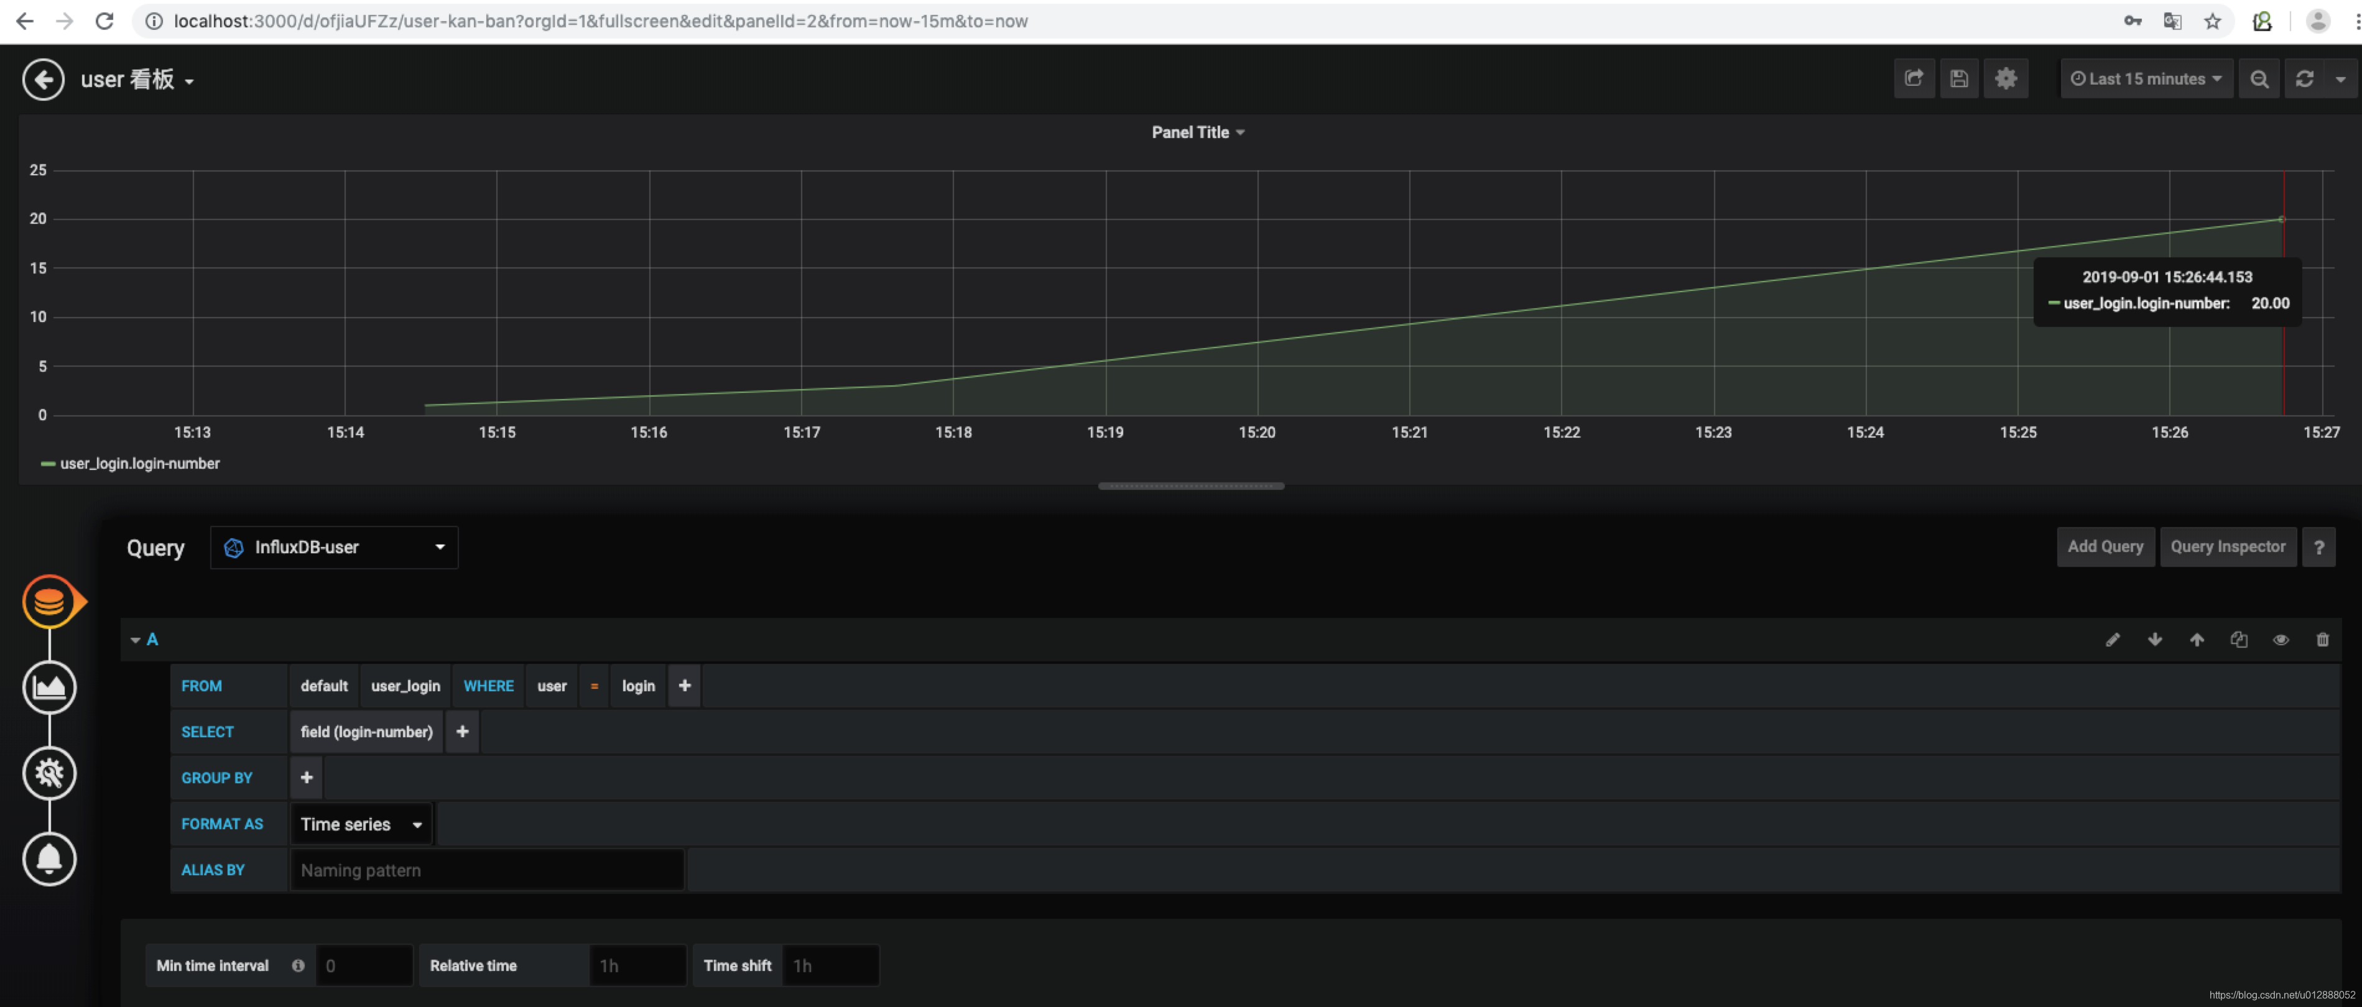
Task: Move query A up
Action: tap(2197, 640)
